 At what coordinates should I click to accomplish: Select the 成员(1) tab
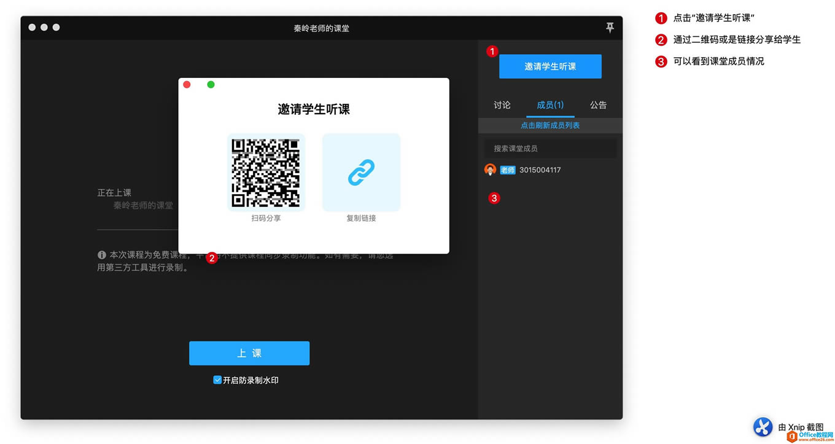click(550, 105)
